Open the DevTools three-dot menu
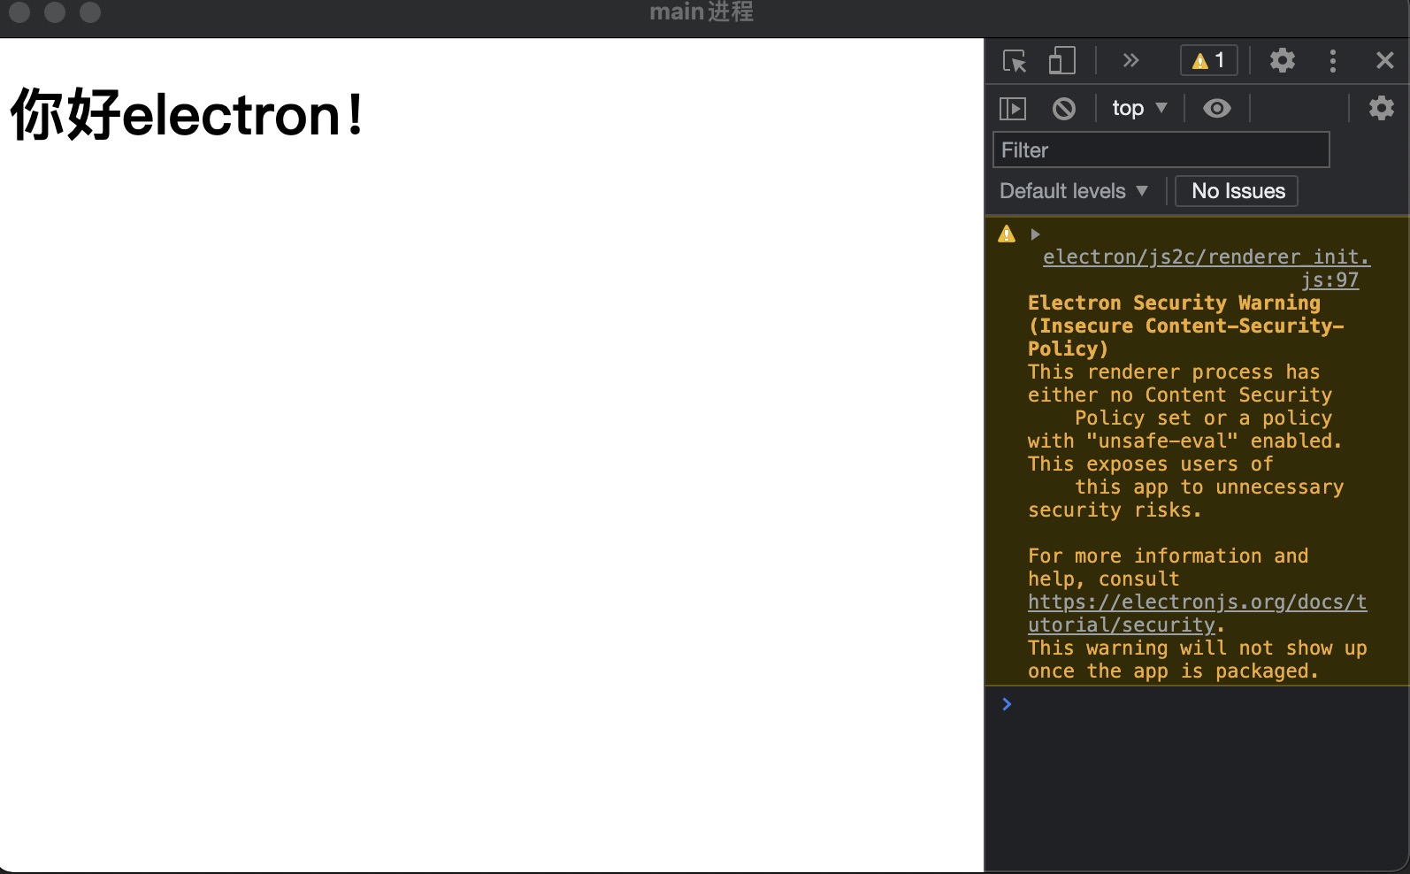Screen dimensions: 1410x874 point(1333,61)
